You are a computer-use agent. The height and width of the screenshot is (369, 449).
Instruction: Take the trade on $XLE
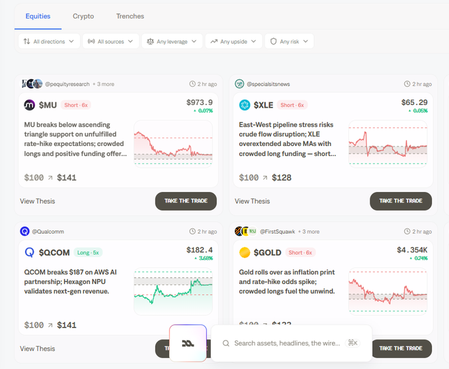[401, 201]
